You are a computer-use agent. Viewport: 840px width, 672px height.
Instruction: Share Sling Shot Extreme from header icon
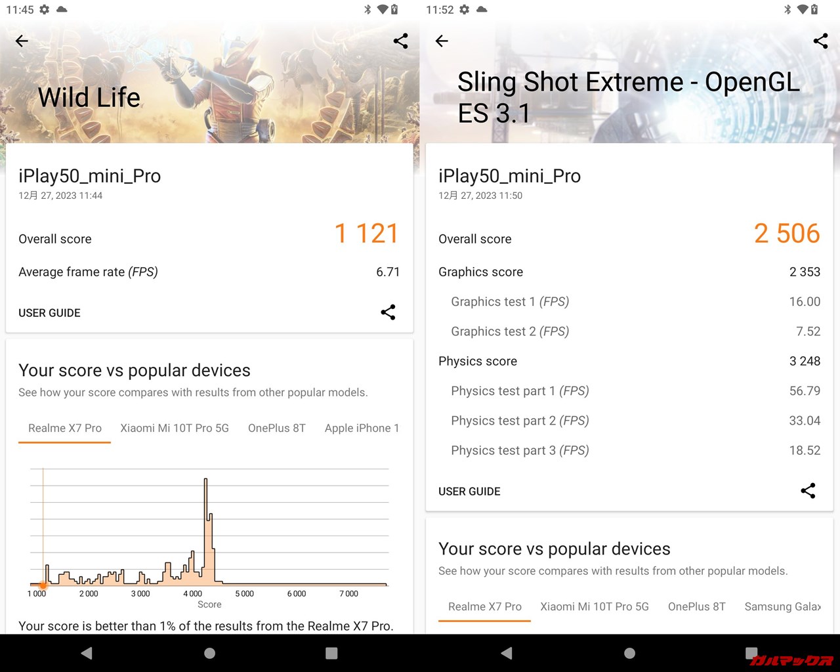click(x=820, y=41)
